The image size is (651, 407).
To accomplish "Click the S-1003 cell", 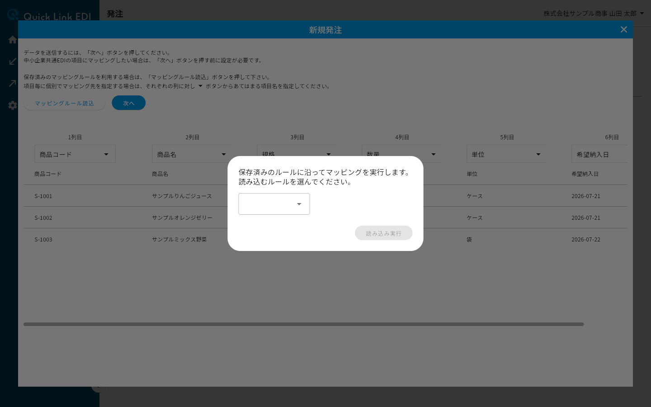I will tap(43, 239).
